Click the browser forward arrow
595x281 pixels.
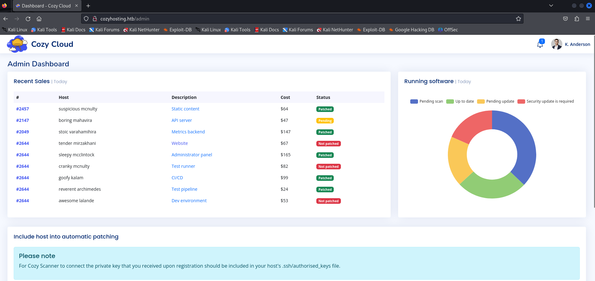[17, 19]
